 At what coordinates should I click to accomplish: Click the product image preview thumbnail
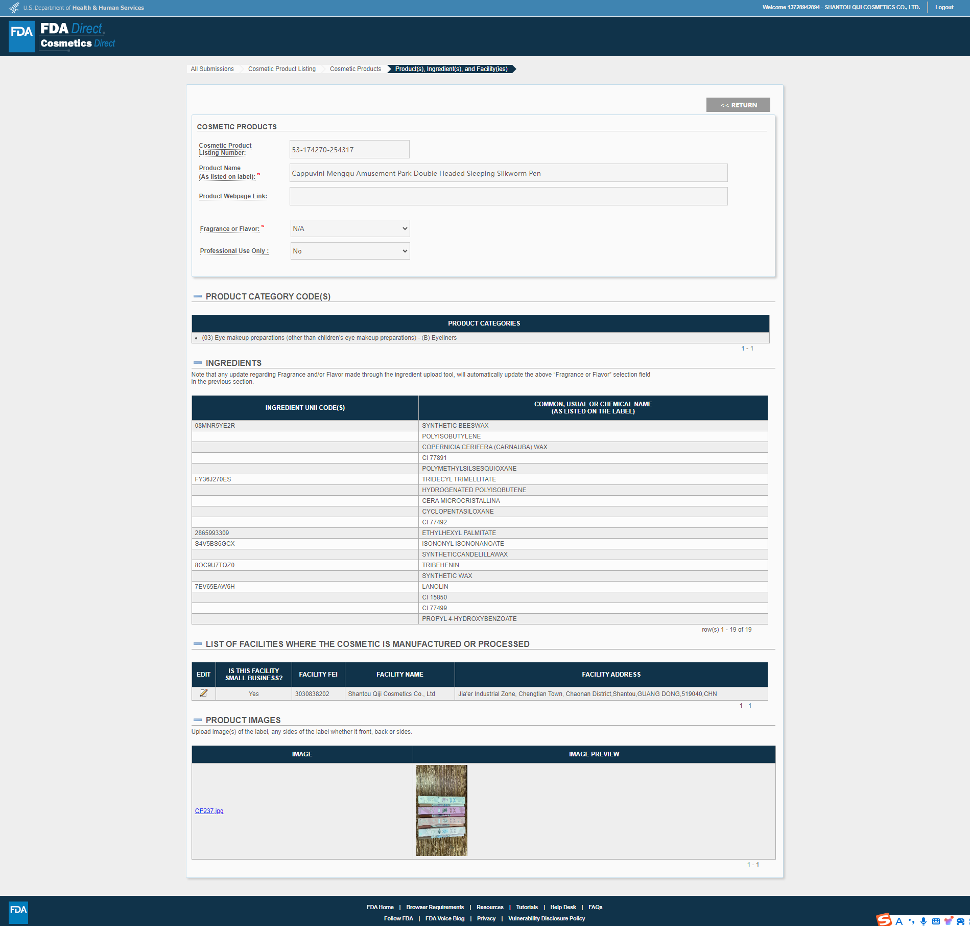pos(441,810)
